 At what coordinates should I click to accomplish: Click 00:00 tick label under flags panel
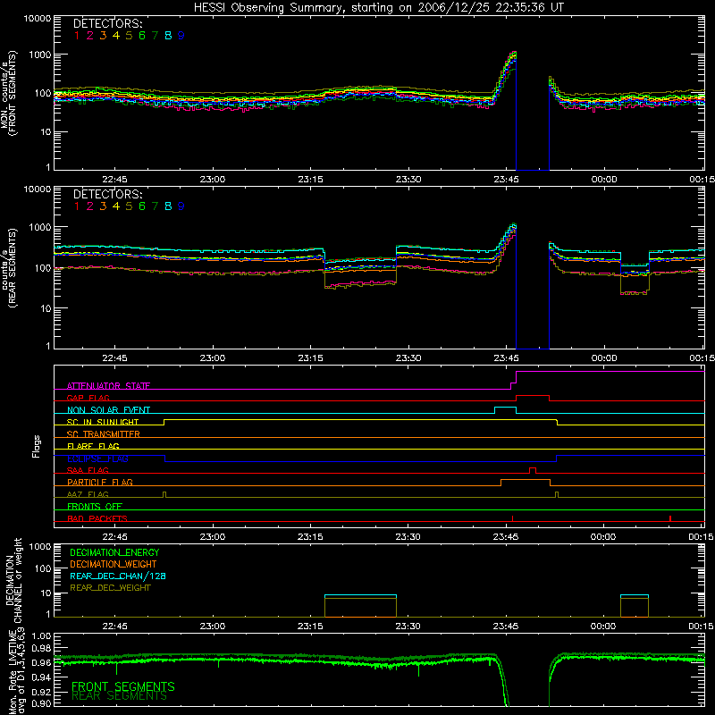(603, 537)
